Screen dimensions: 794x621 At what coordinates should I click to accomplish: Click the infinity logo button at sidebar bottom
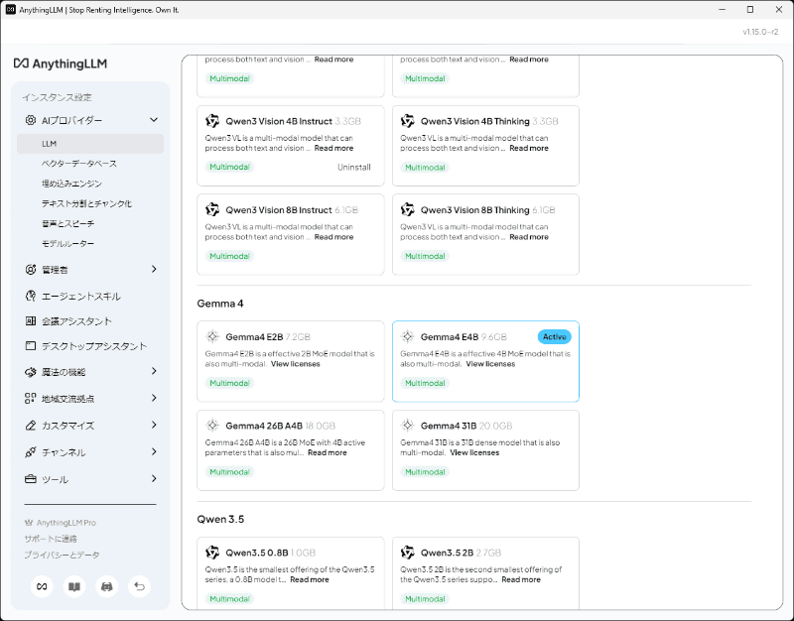point(42,586)
